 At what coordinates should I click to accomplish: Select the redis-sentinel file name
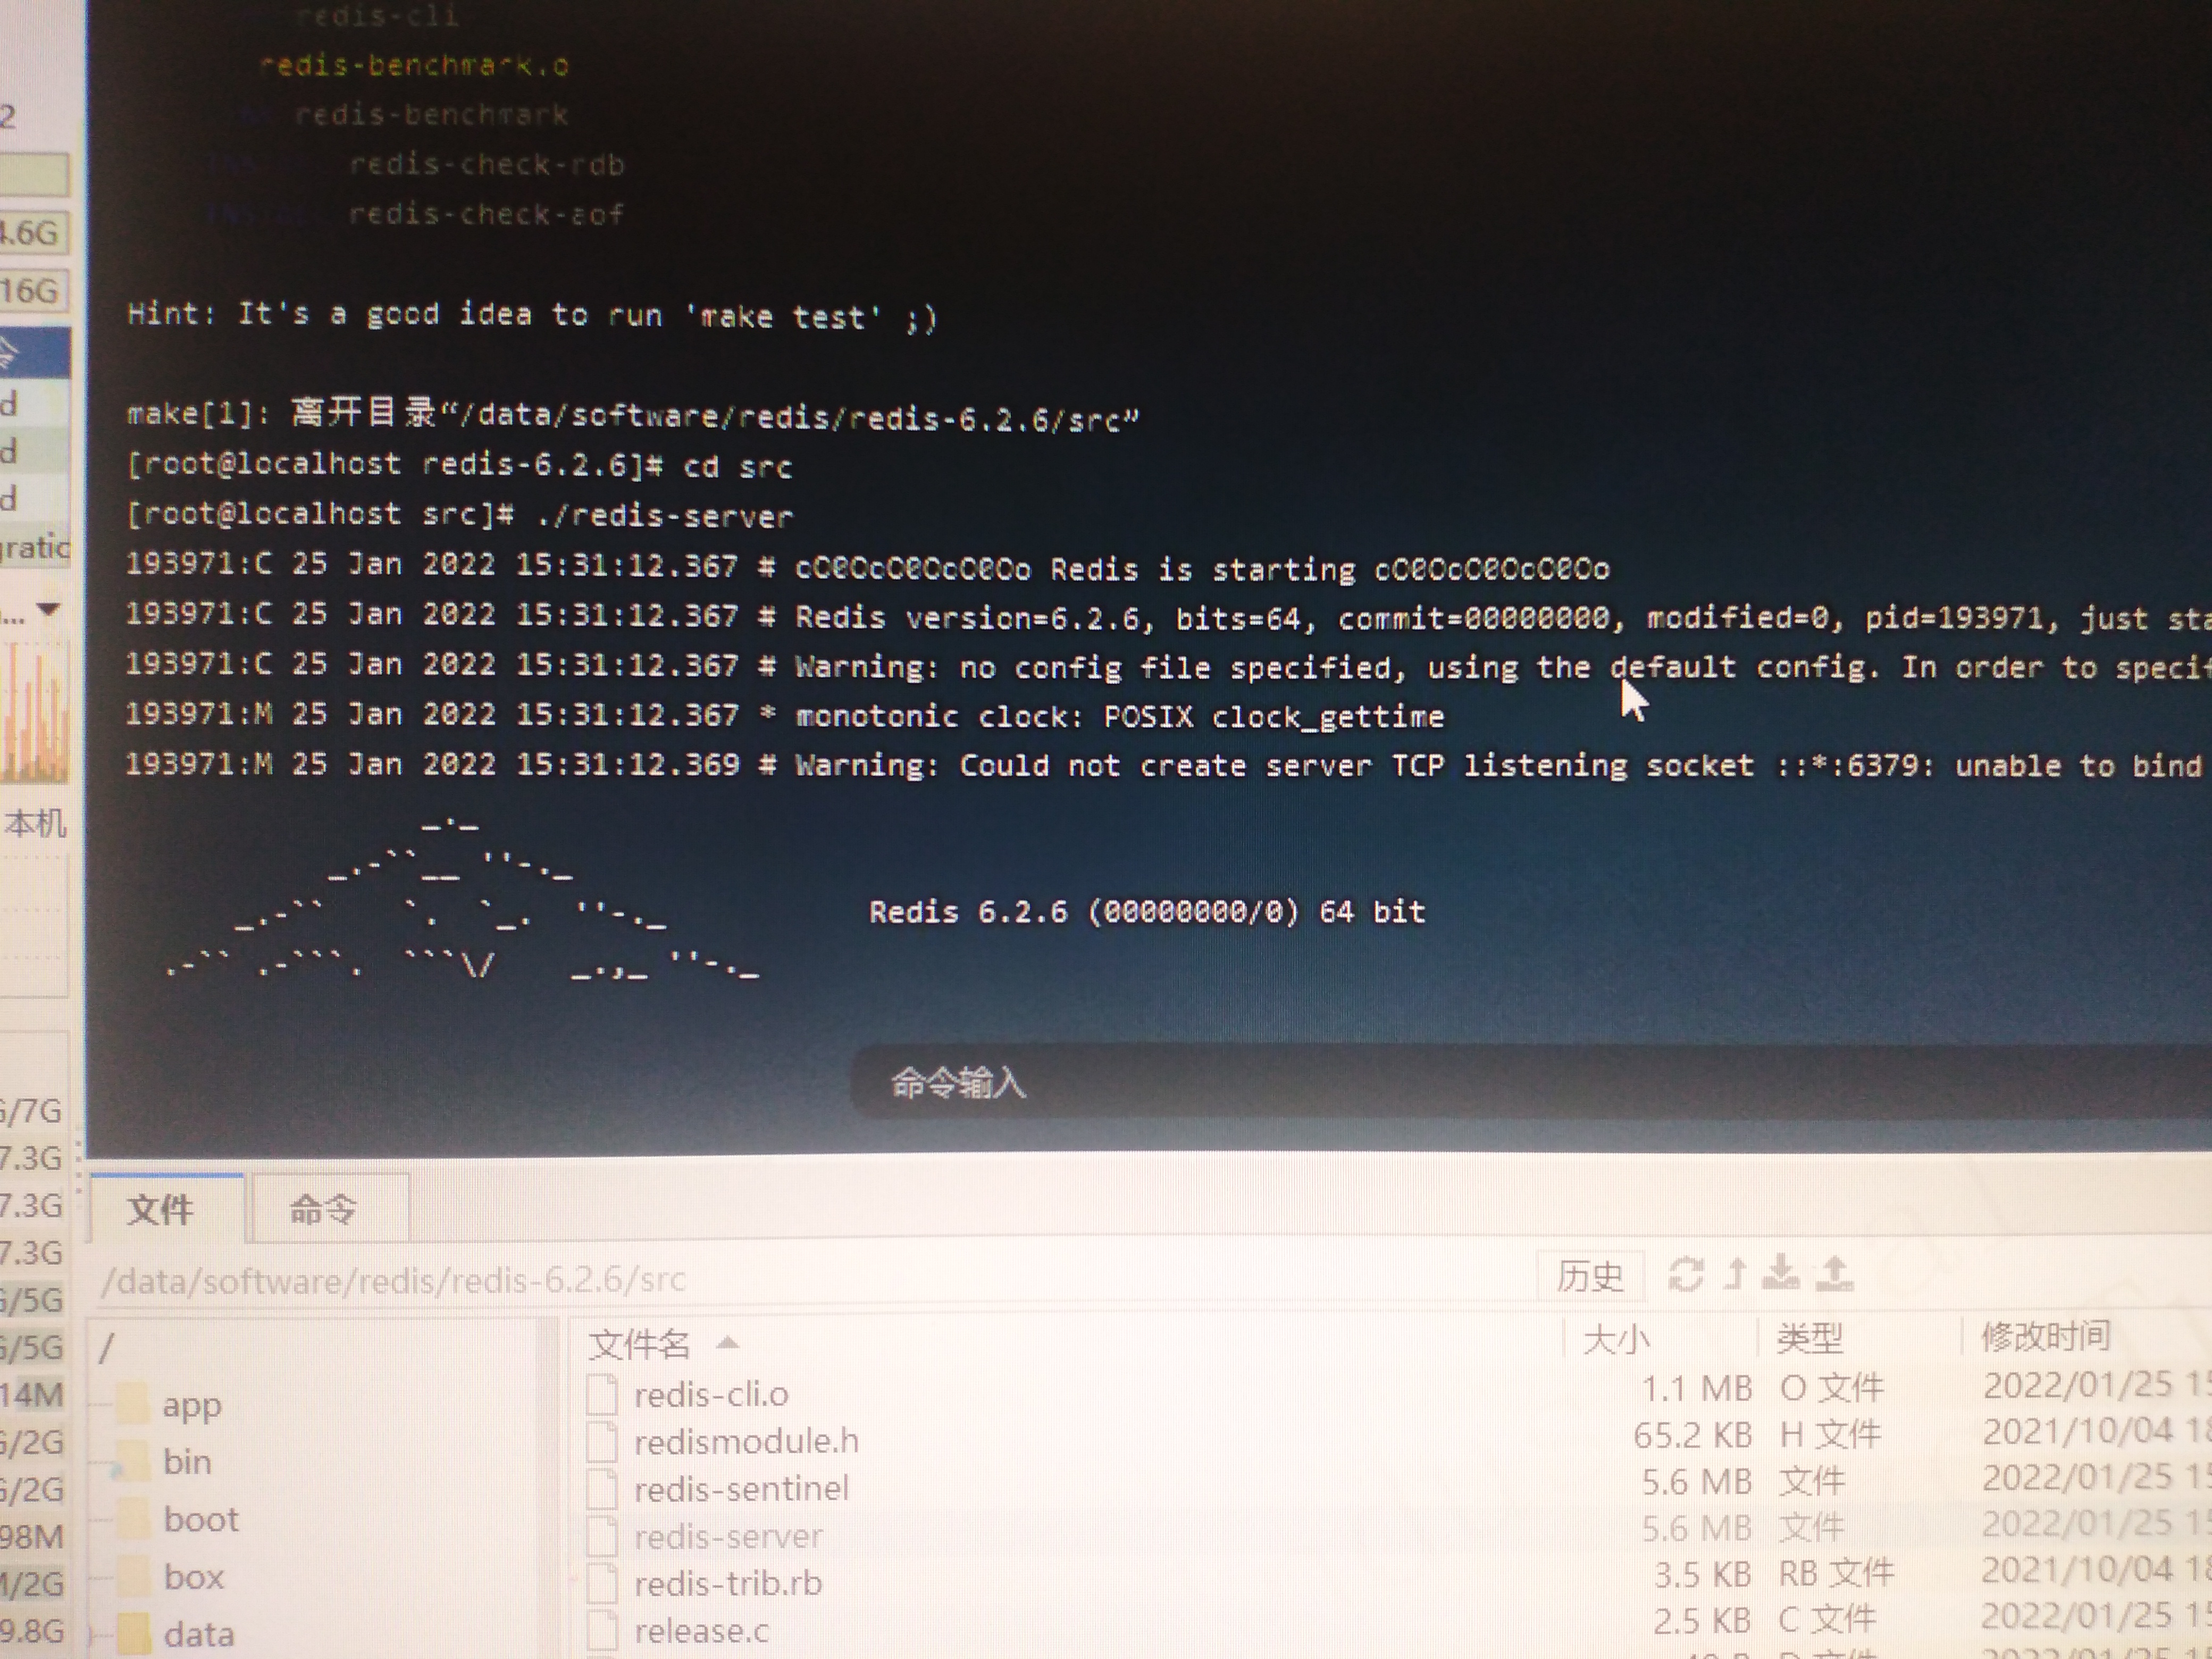click(741, 1489)
